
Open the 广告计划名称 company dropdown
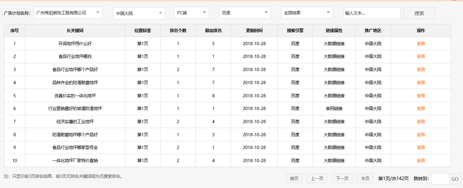click(68, 13)
